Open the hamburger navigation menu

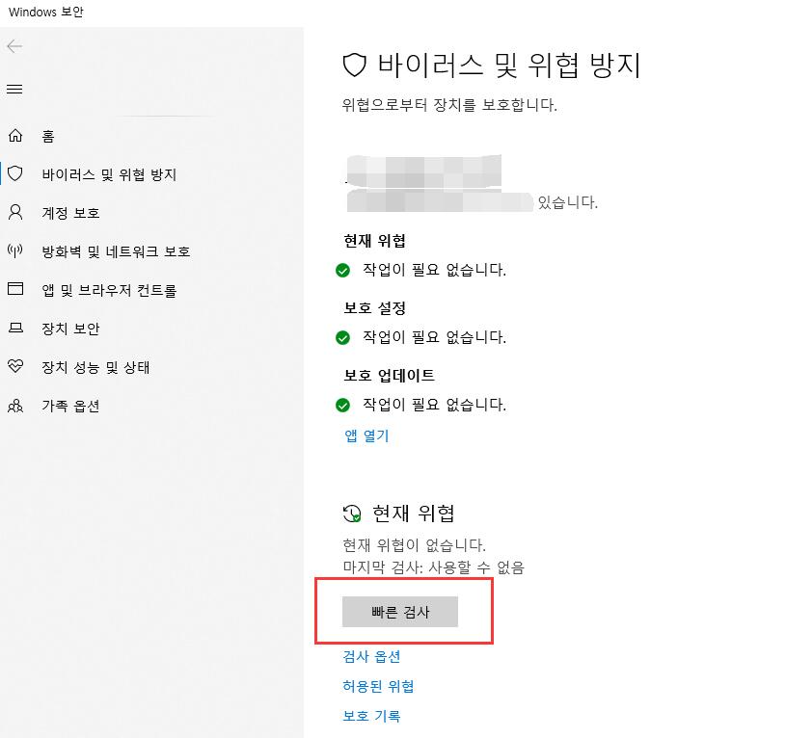14,90
